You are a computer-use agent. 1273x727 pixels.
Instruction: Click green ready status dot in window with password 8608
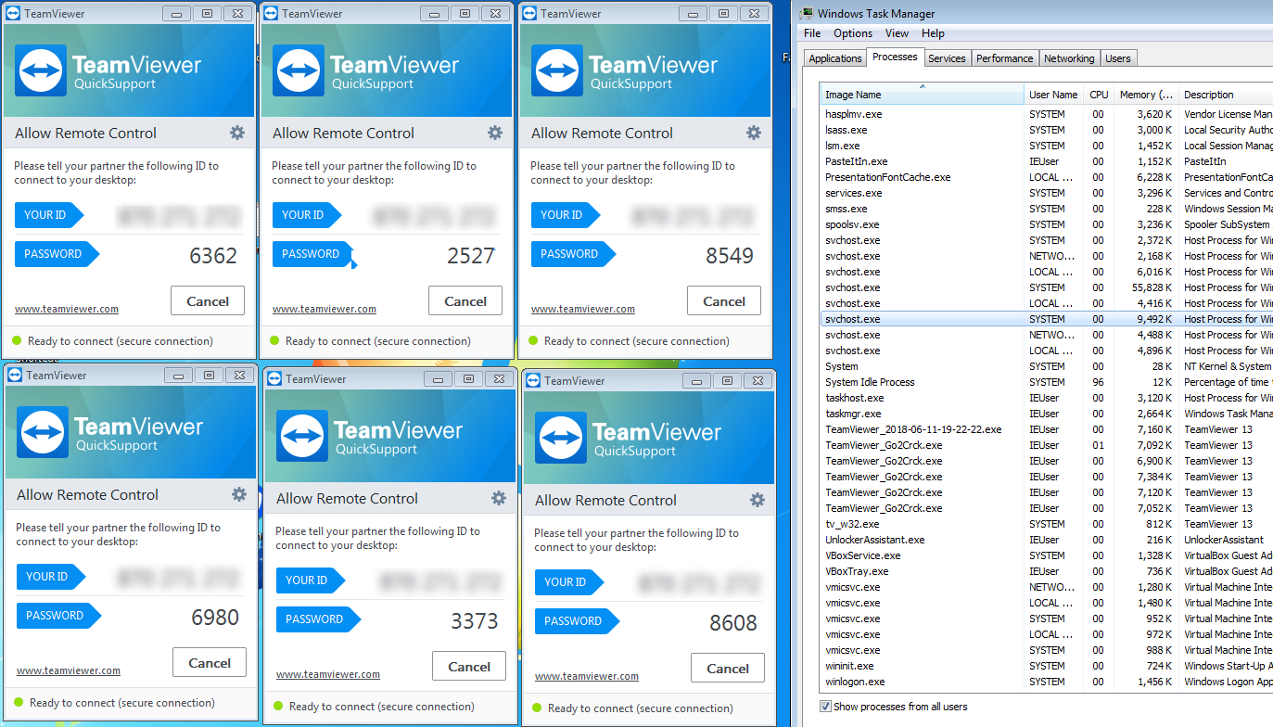click(x=536, y=708)
